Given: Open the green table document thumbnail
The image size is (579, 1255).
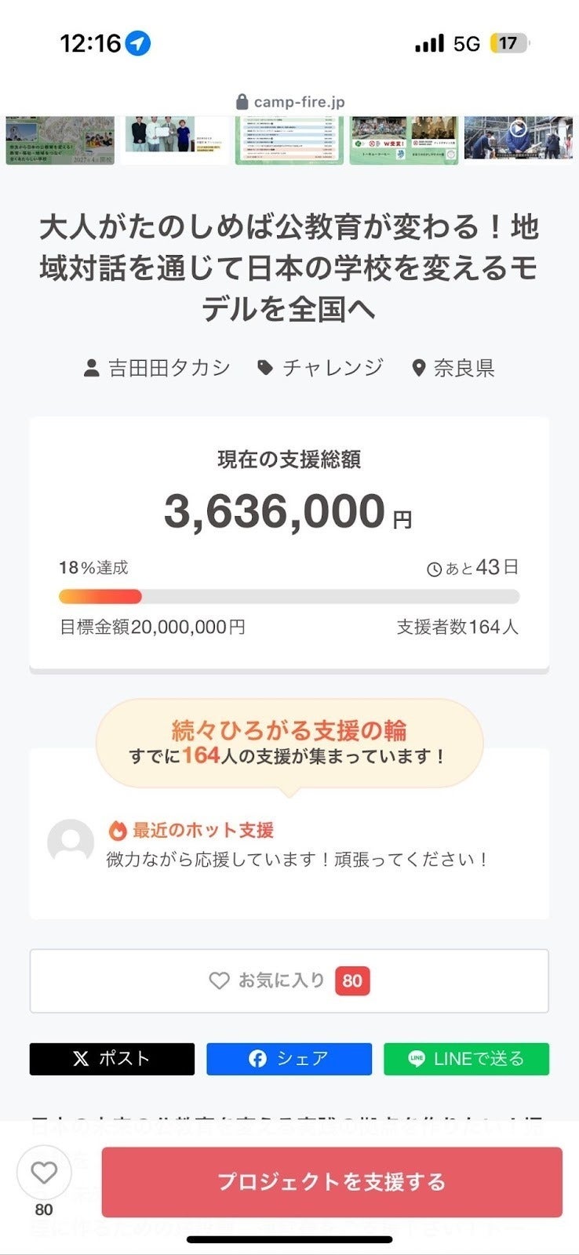Looking at the screenshot, I should coord(289,140).
